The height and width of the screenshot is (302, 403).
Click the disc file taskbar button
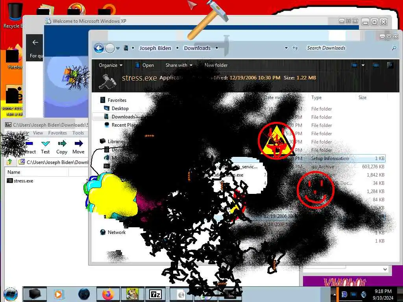click(181, 294)
